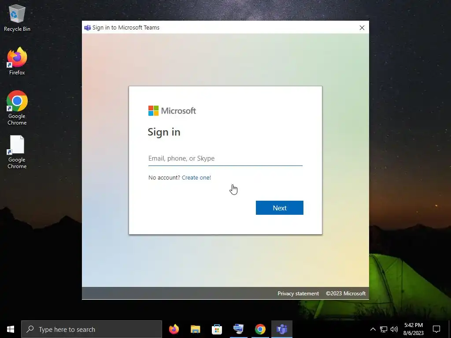Select the Recycle Bin desktop icon
The image size is (451, 338).
17,18
